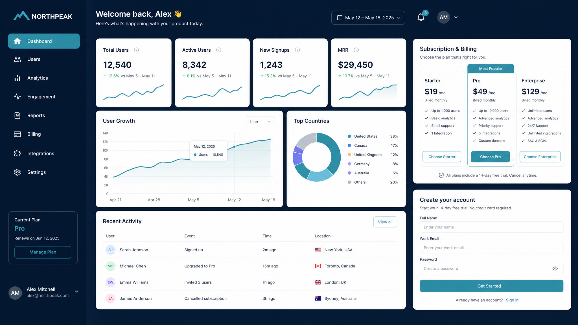Click the USA flag beside New York
The width and height of the screenshot is (578, 325).
click(x=318, y=250)
